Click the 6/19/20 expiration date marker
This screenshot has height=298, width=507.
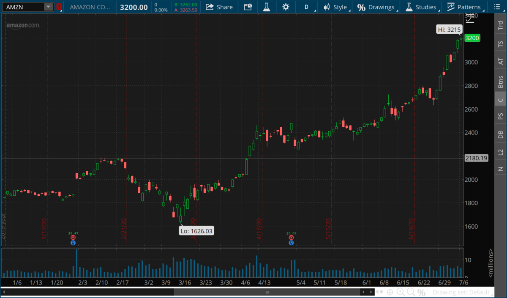click(411, 229)
